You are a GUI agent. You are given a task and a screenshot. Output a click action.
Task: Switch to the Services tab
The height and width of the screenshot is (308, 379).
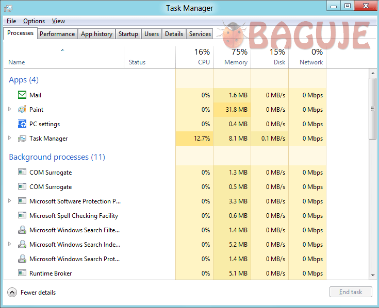coord(200,34)
